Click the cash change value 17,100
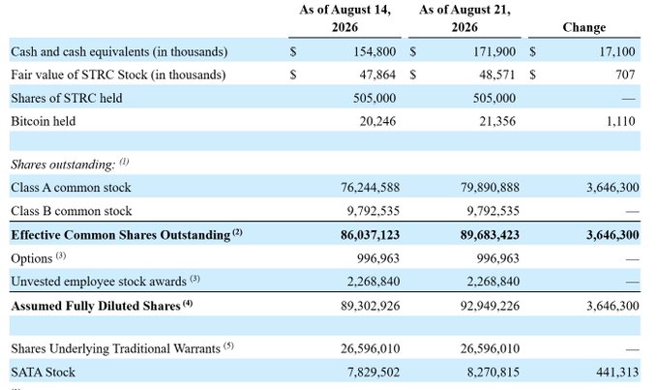658x390 pixels. click(x=617, y=51)
